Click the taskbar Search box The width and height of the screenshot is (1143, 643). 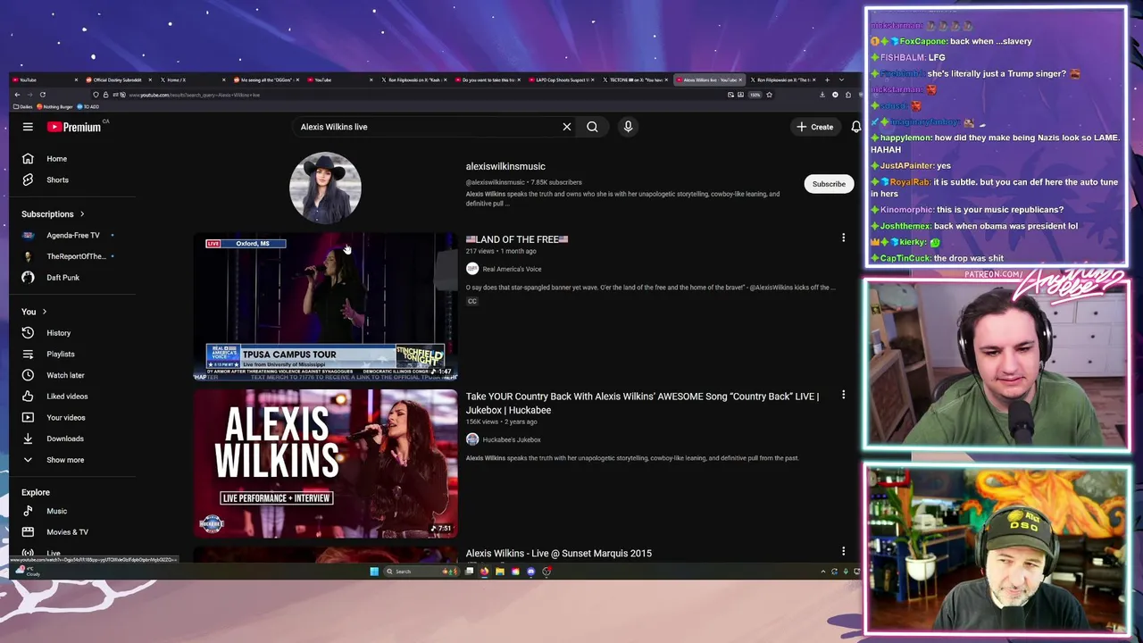click(x=421, y=572)
